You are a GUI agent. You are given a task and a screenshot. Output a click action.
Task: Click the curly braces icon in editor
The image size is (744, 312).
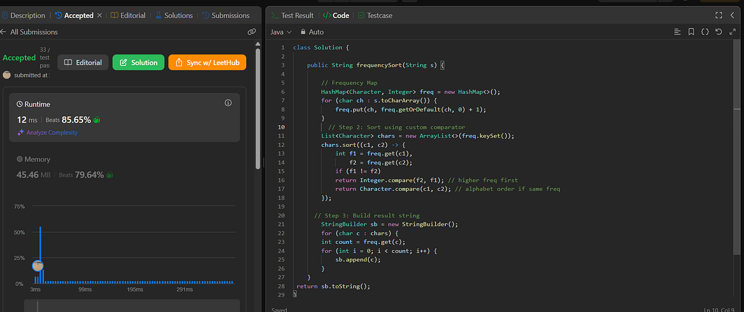point(705,32)
